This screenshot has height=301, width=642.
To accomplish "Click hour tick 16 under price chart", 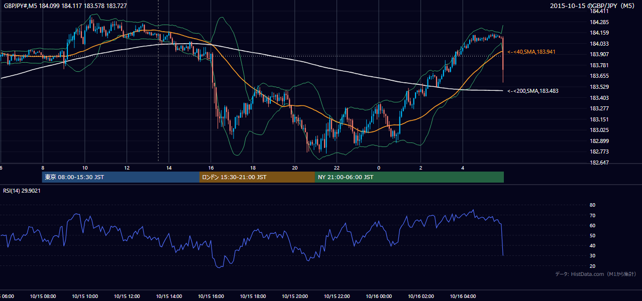I will 211,168.
